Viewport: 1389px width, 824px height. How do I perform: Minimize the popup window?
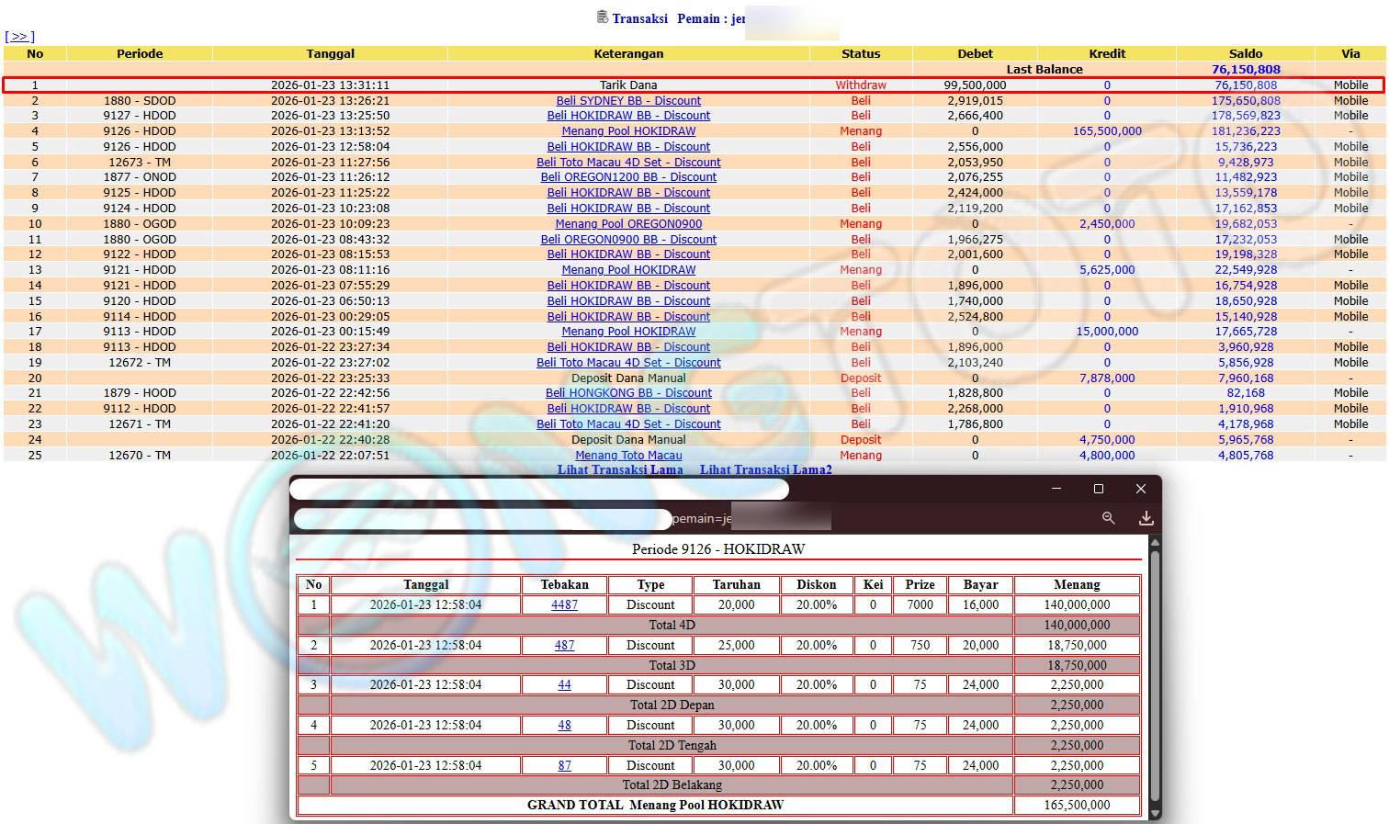click(1056, 489)
